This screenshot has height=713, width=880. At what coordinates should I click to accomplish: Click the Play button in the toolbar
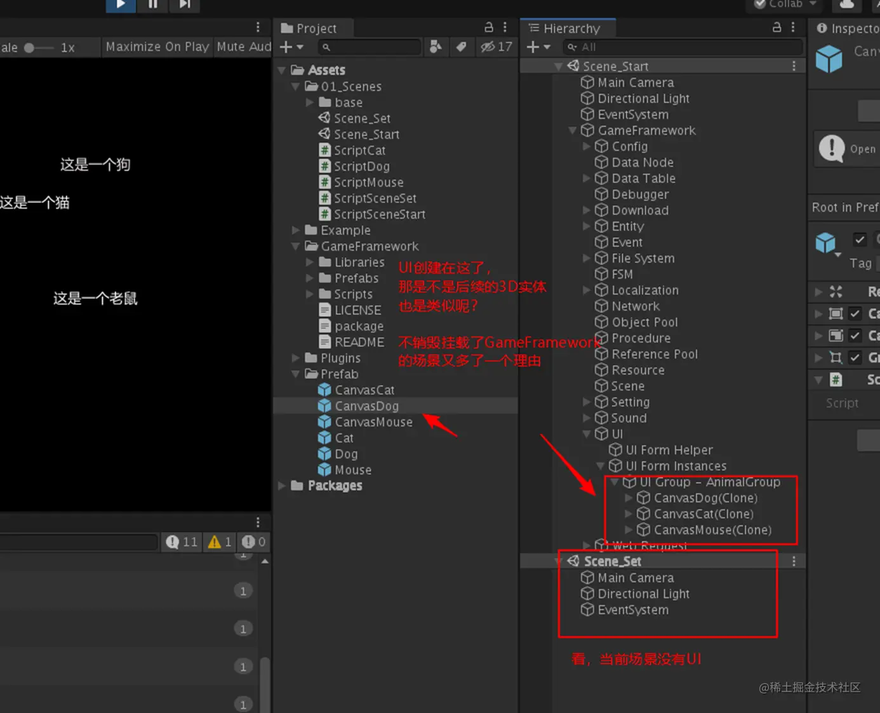click(121, 5)
